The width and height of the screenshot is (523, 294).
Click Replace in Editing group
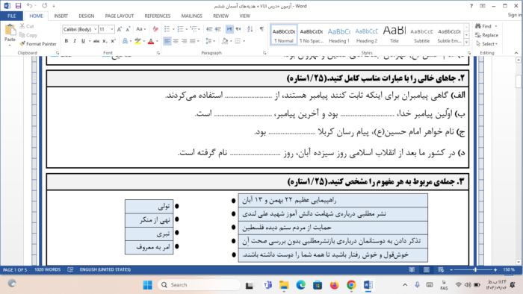pyautogui.click(x=486, y=35)
